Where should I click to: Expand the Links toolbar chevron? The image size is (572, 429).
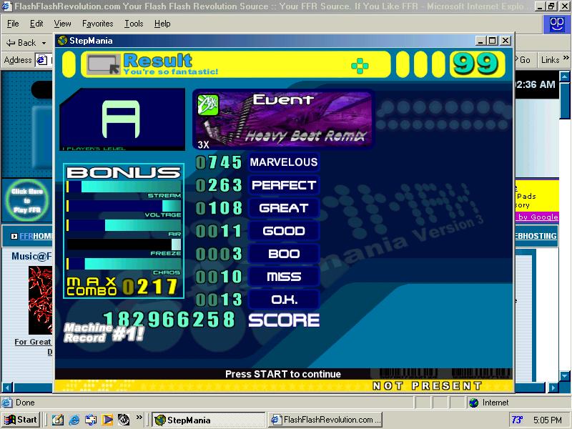point(566,58)
